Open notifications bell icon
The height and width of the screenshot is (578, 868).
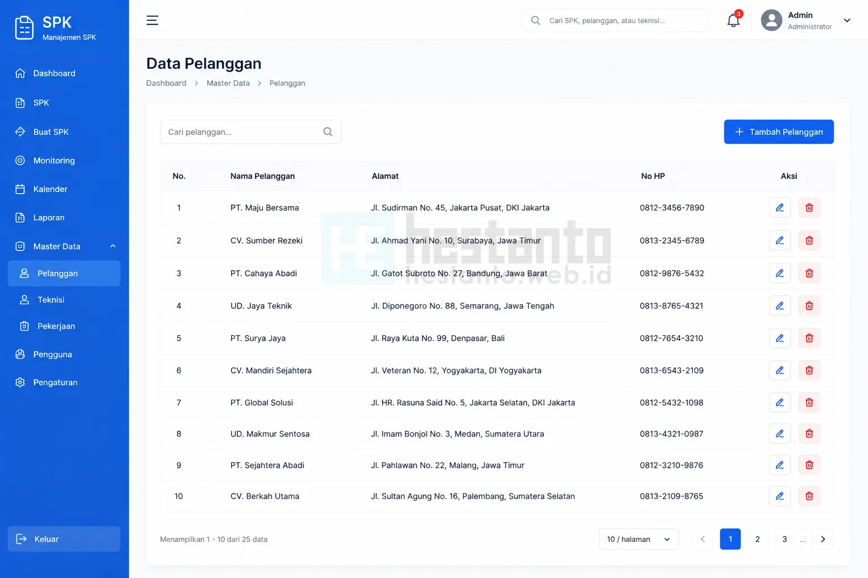pyautogui.click(x=734, y=20)
